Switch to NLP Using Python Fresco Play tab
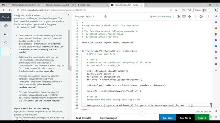Screen dimensions: 220x123 24,5
